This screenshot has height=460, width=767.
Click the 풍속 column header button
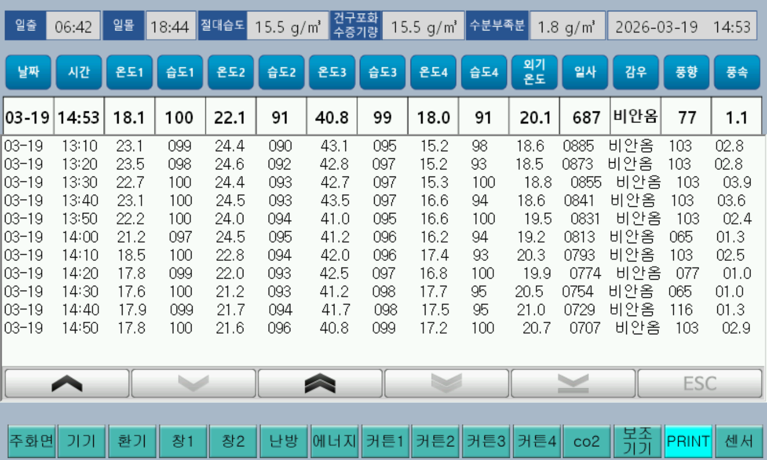tap(737, 72)
